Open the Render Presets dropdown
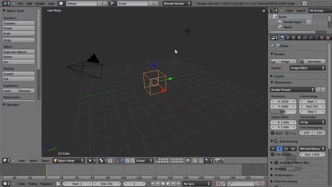This screenshot has height=187, width=332. (292, 90)
